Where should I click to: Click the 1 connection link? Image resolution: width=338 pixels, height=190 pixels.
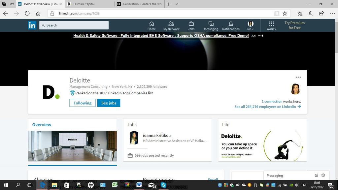[272, 101]
